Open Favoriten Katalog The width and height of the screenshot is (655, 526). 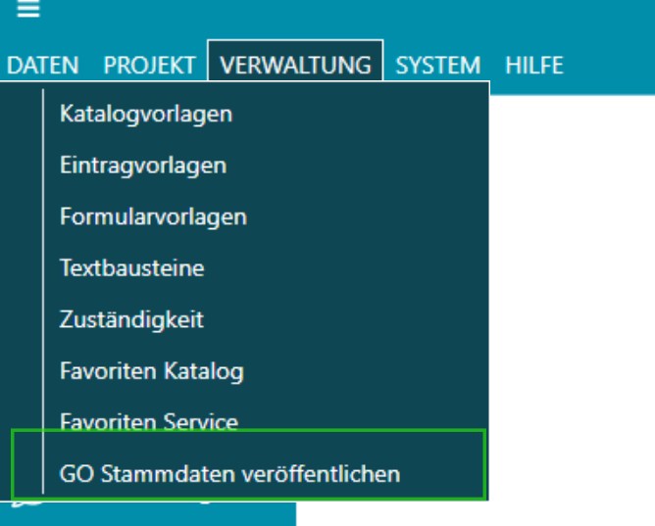(151, 371)
